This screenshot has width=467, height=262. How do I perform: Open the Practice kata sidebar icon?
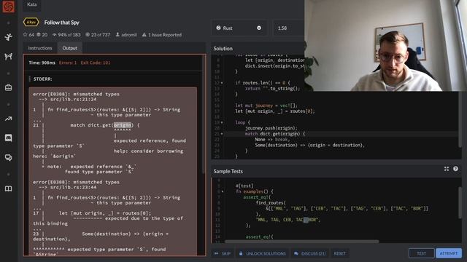pos(8,37)
